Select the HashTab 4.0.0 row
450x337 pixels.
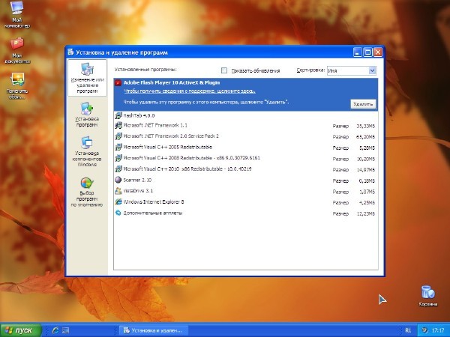[246, 115]
